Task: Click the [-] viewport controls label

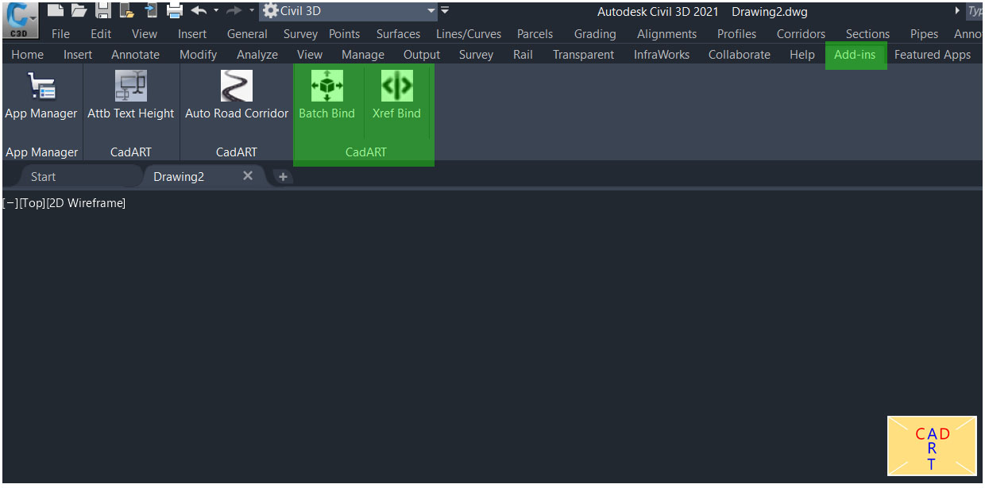Action: click(x=10, y=203)
